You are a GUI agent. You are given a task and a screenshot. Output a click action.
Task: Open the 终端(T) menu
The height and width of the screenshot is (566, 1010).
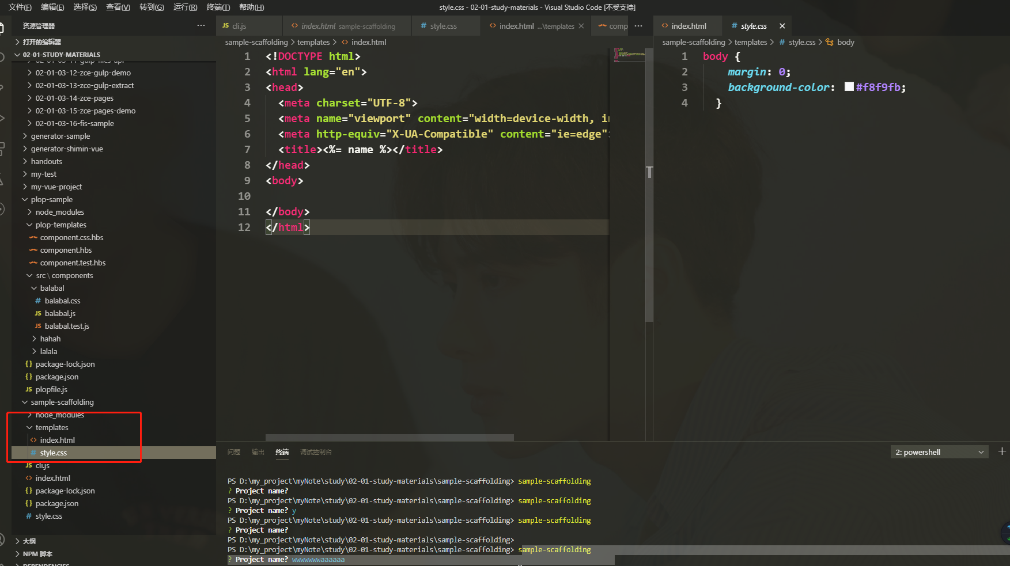(x=218, y=7)
